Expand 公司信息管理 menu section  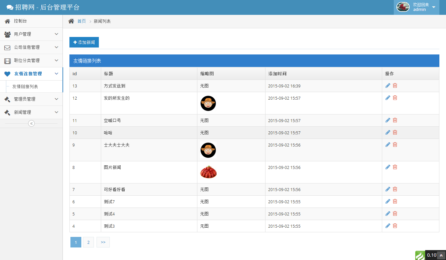tap(31, 47)
